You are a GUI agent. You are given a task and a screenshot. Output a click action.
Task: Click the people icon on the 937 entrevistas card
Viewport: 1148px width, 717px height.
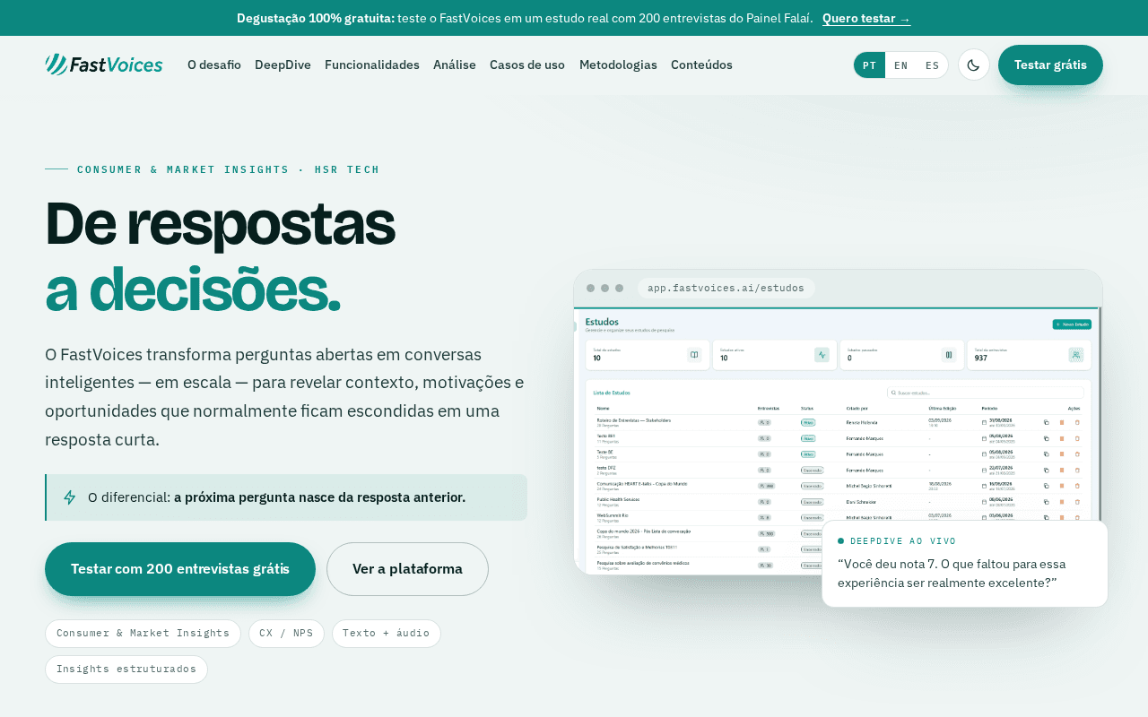1076,355
